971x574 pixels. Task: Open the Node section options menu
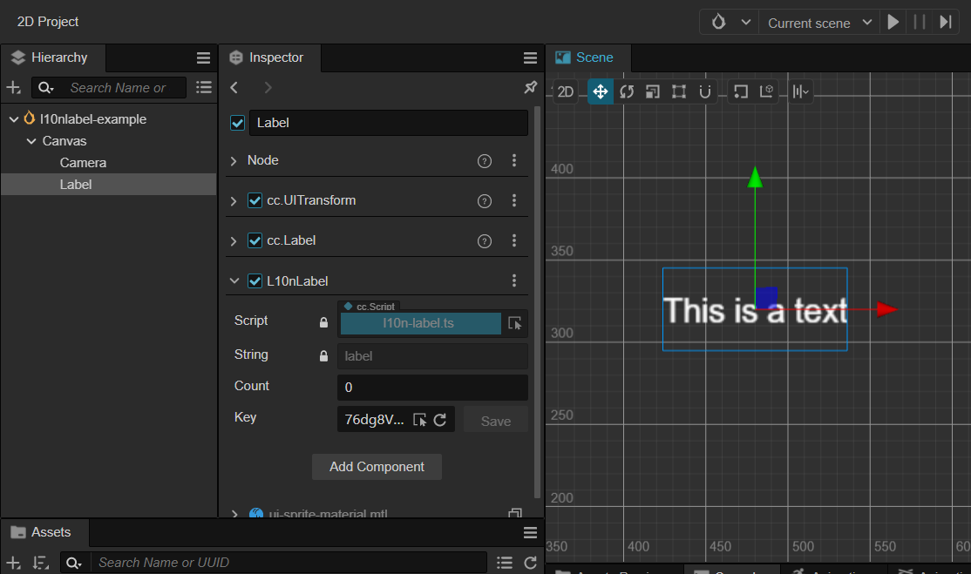click(514, 161)
